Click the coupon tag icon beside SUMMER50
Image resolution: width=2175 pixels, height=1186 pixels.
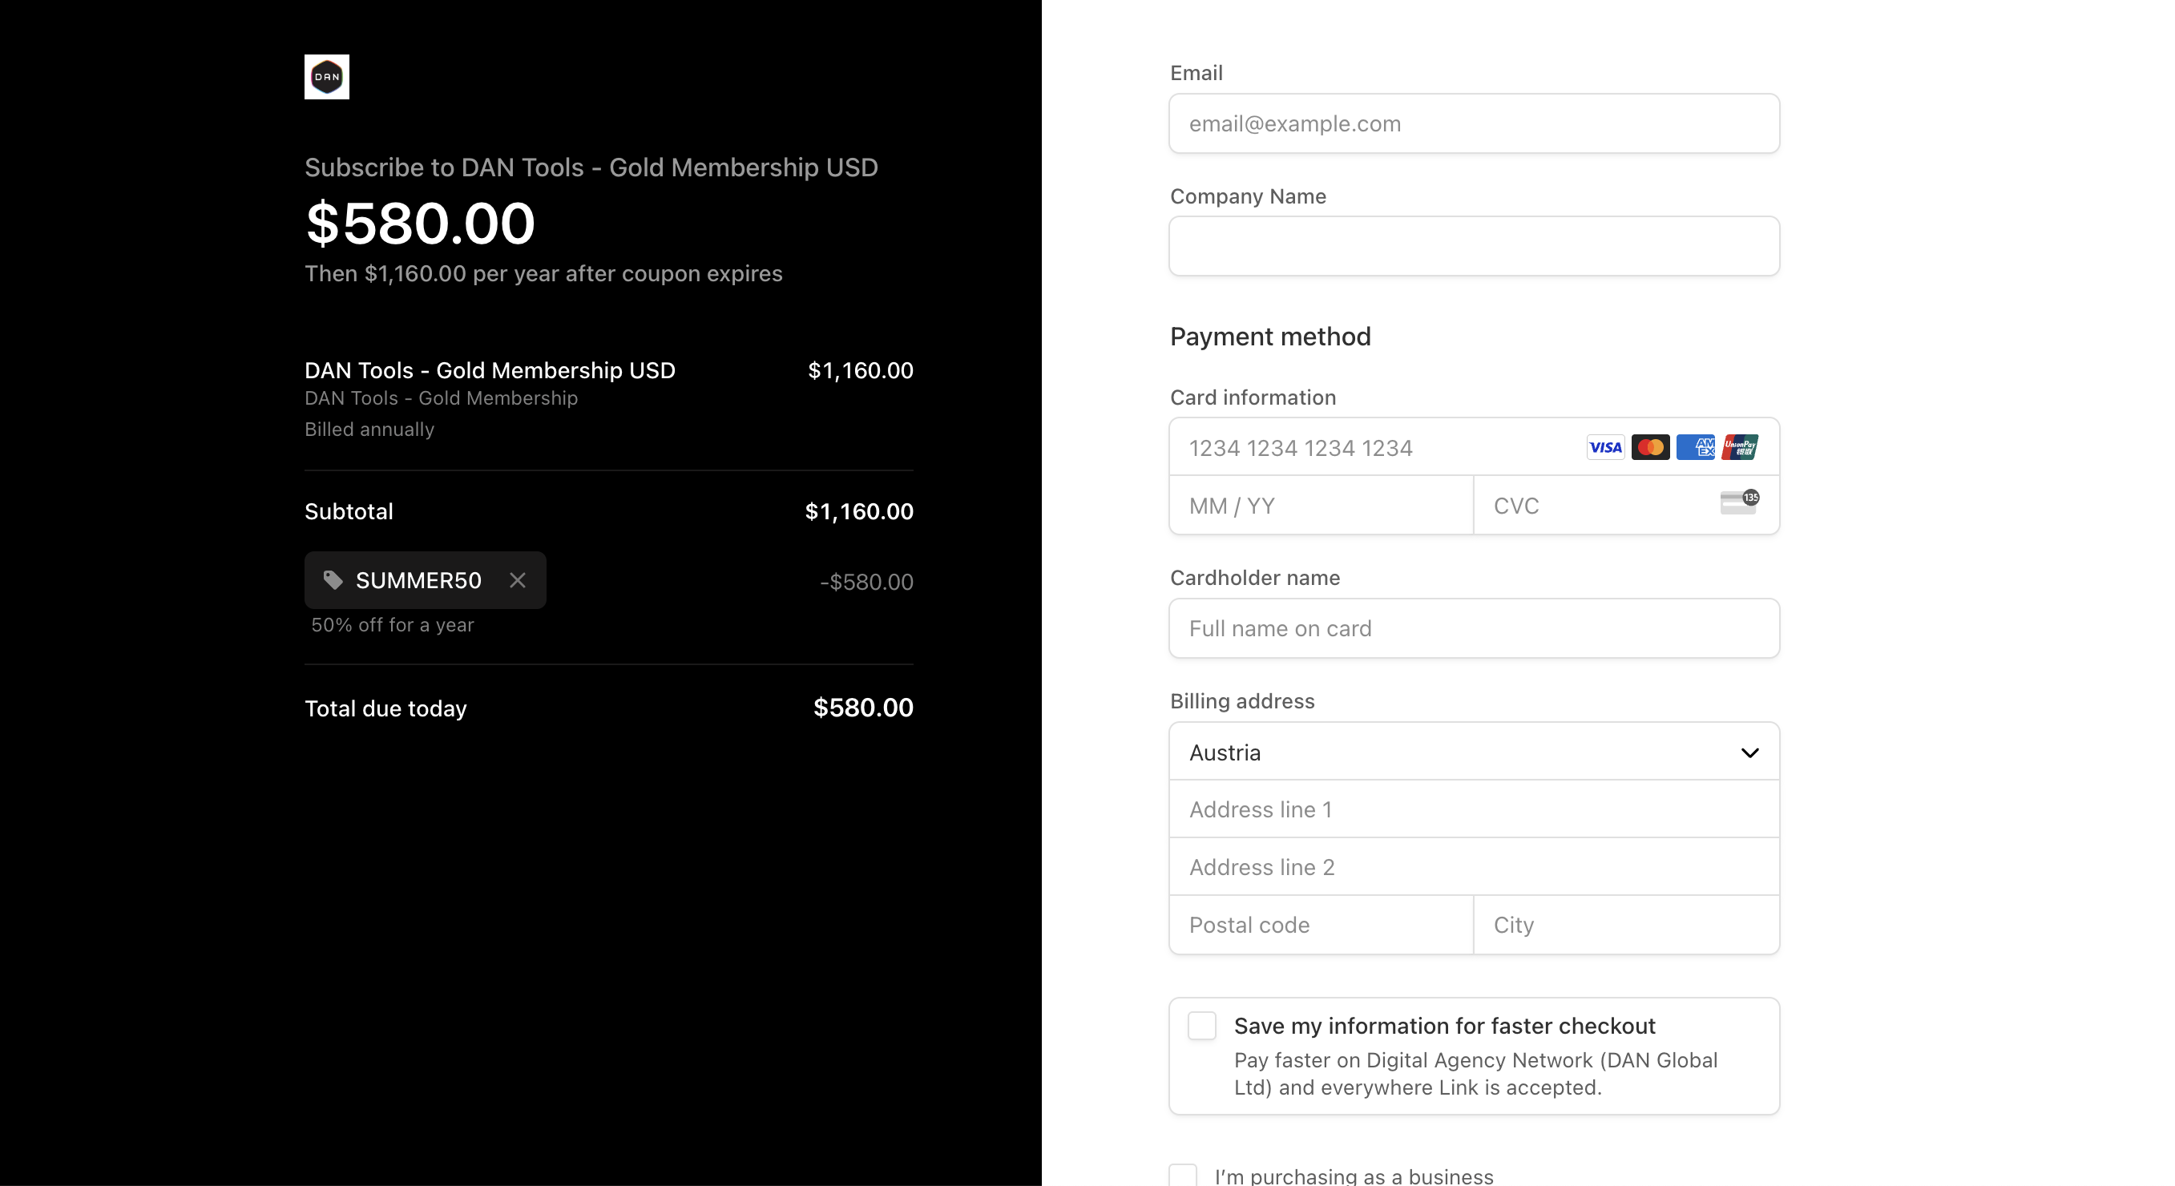click(333, 580)
